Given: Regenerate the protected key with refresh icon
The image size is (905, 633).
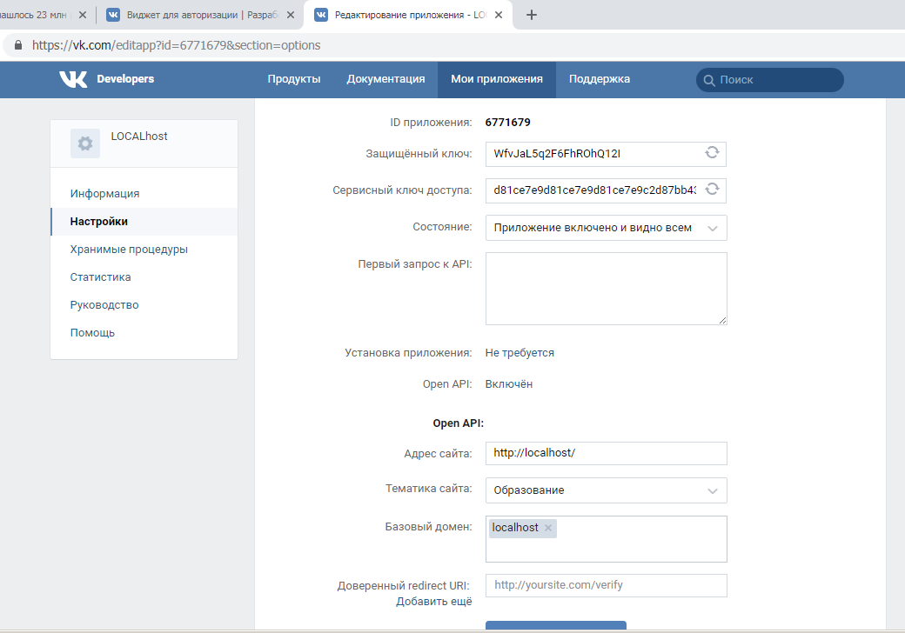Looking at the screenshot, I should click(x=712, y=152).
